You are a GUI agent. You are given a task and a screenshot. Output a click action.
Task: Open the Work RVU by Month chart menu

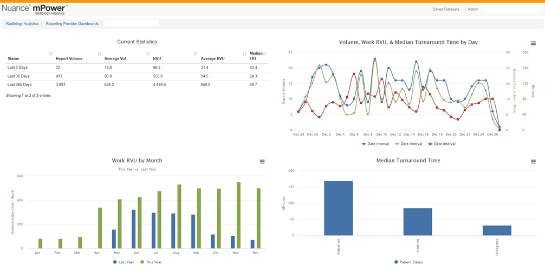point(262,162)
